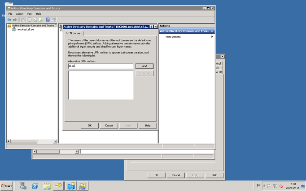
Task: Minimize the Domains and Trusts window
Action: pyautogui.click(x=204, y=9)
